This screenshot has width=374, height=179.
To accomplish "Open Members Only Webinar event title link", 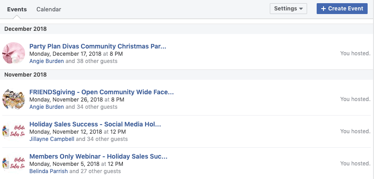I will coord(98,156).
